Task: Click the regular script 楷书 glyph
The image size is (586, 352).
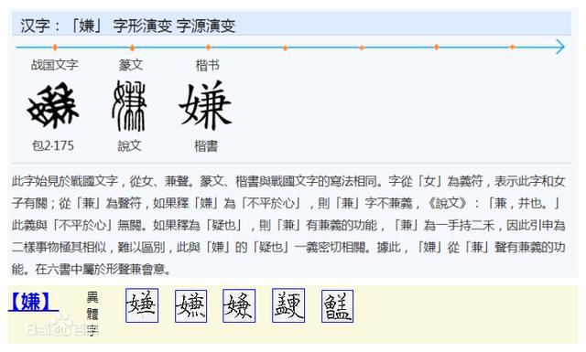Action: pyautogui.click(x=205, y=105)
